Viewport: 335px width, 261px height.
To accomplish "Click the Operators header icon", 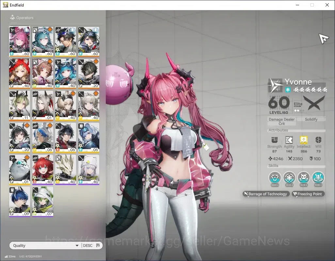I will [x=12, y=18].
